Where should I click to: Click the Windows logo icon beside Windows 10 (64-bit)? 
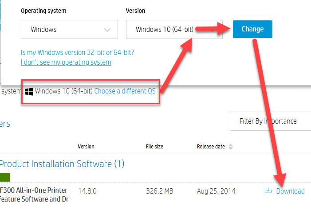coord(29,92)
